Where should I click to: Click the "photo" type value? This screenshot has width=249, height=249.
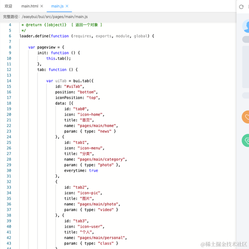pyautogui.click(x=106, y=165)
